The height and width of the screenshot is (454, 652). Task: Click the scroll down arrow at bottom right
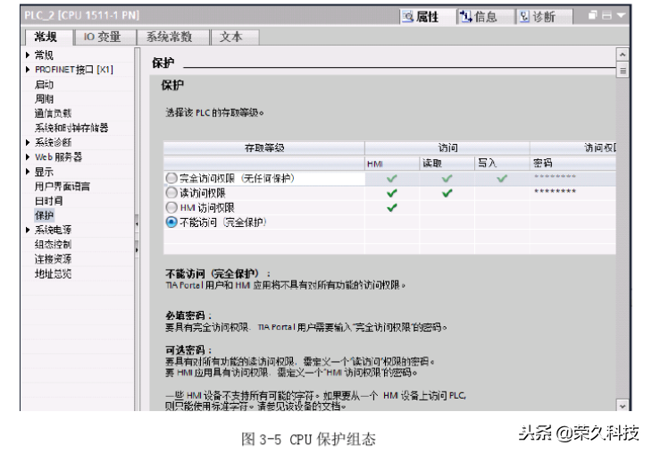coord(623,405)
